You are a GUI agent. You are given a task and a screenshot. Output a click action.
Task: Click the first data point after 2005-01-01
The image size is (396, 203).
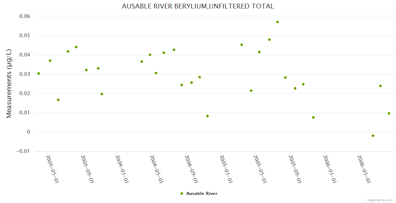tap(242, 45)
